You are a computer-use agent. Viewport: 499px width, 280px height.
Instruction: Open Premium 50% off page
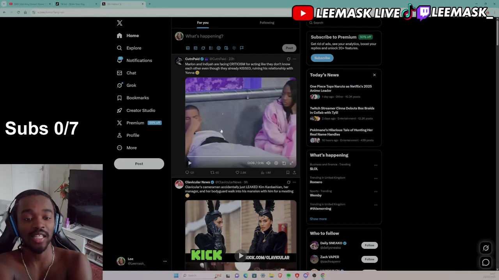pyautogui.click(x=139, y=122)
